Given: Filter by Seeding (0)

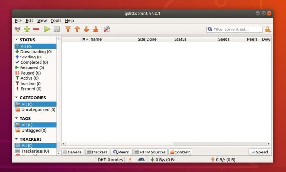Looking at the screenshot, I should coord(36,57).
